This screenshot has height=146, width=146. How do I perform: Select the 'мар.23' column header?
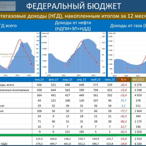(67, 79)
